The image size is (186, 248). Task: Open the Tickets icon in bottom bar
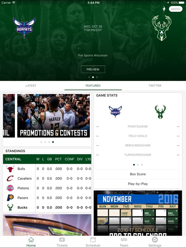pos(62,240)
